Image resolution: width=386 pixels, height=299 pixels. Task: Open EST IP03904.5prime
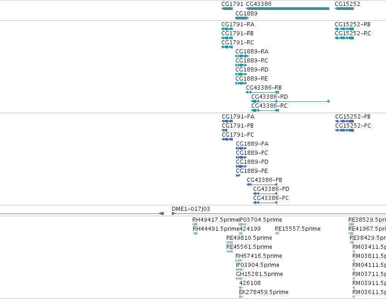pos(258,266)
